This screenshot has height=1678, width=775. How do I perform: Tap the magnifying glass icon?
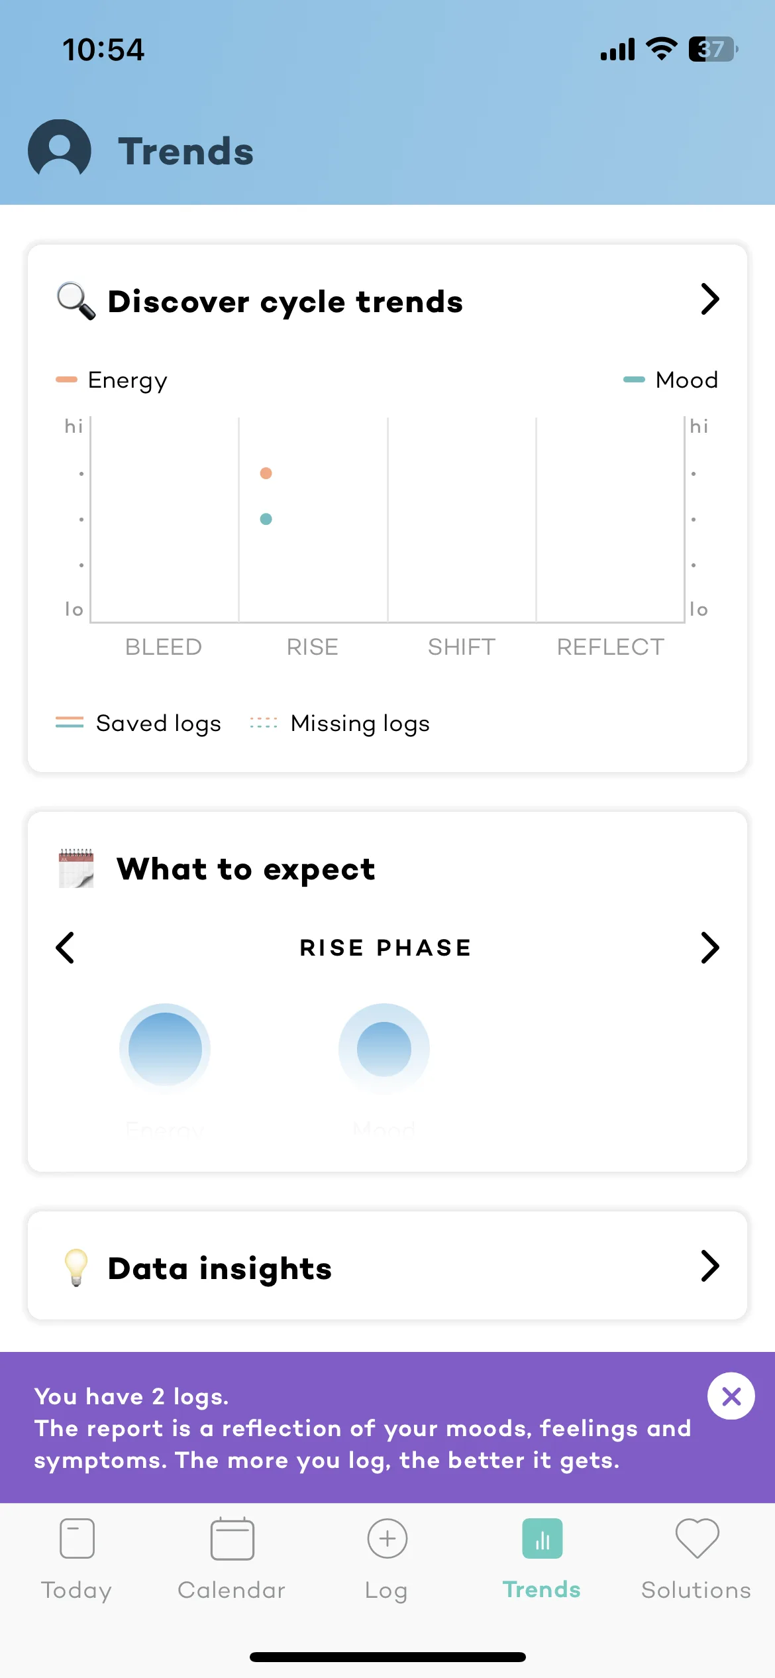[x=76, y=301]
